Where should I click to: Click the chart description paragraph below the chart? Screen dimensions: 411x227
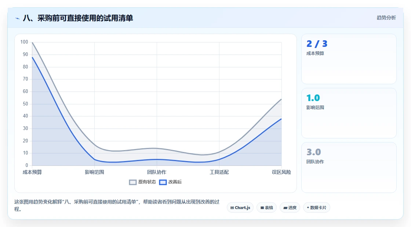117,205
